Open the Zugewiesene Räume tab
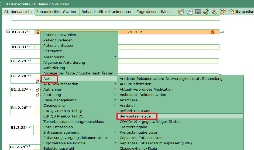The width and height of the screenshot is (254, 150). click(x=154, y=12)
